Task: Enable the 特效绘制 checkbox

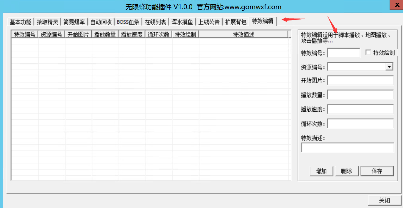Action: point(368,53)
